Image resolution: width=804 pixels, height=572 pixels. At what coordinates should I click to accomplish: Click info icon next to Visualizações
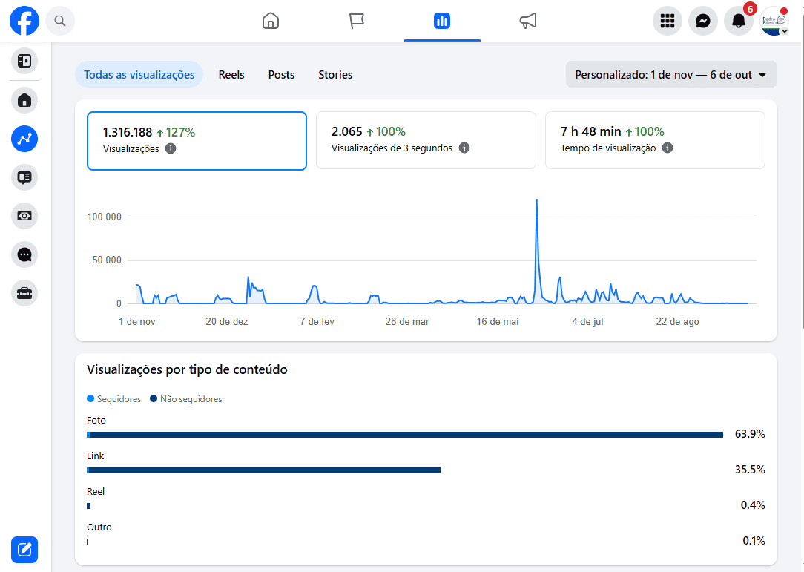click(171, 149)
